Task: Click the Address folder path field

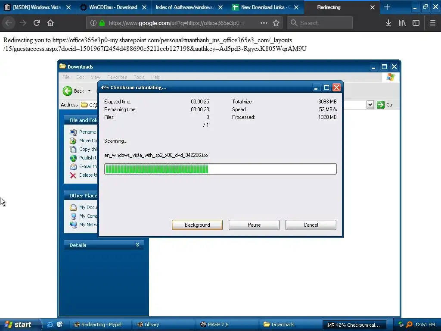Action: point(89,105)
